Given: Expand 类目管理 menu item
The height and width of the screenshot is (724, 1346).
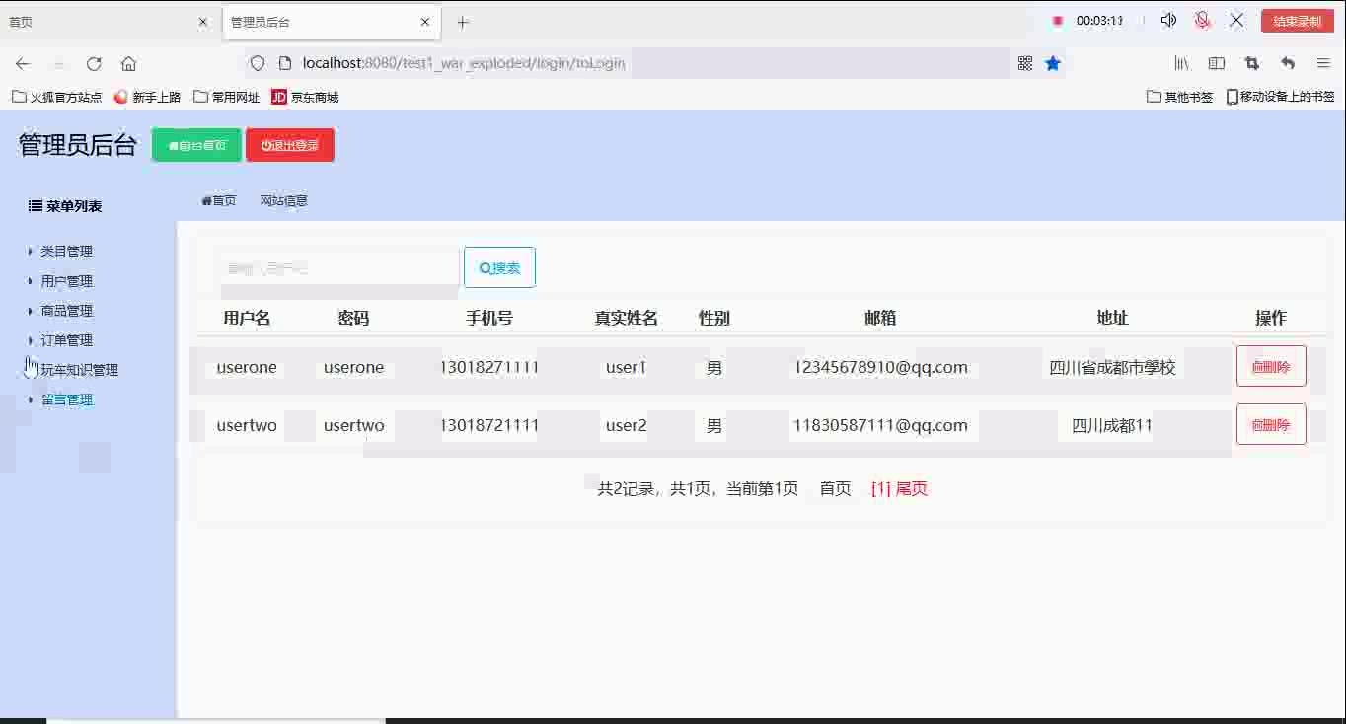Looking at the screenshot, I should pos(66,252).
